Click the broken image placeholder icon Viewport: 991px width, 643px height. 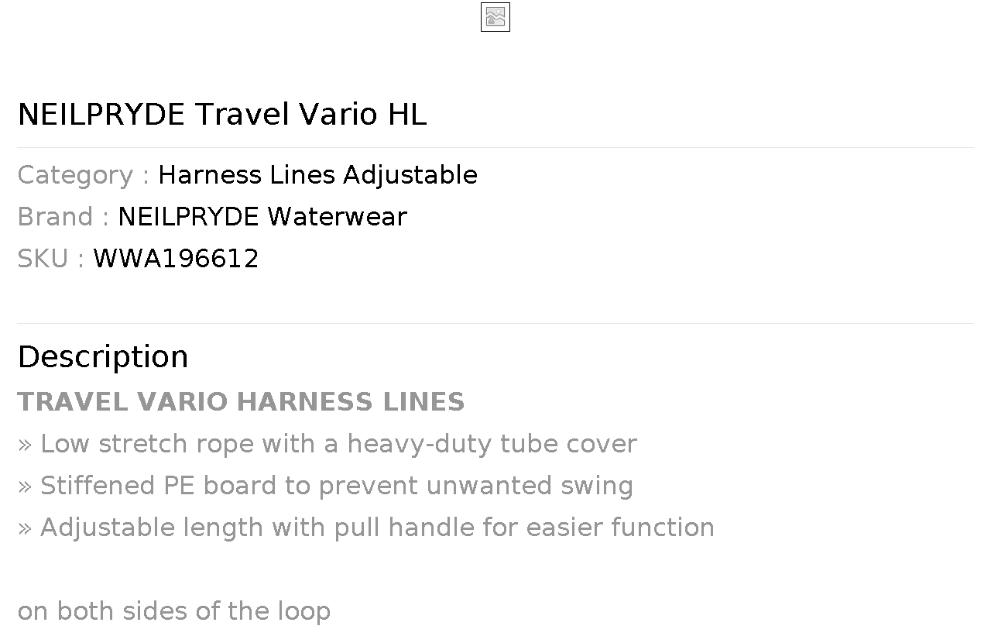(495, 17)
